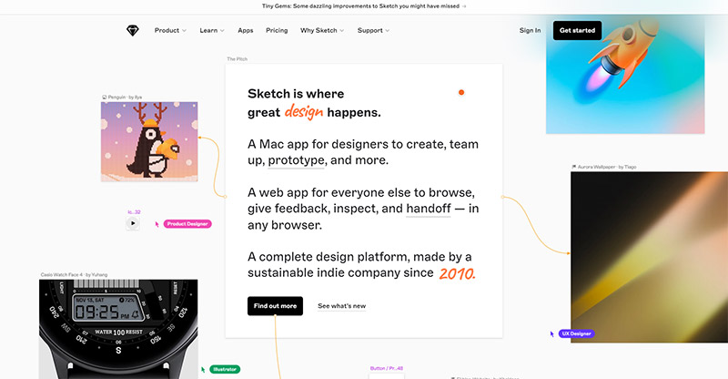The image size is (728, 379).
Task: Click the arrow in the Tiny Gems banner
Action: coord(464,6)
